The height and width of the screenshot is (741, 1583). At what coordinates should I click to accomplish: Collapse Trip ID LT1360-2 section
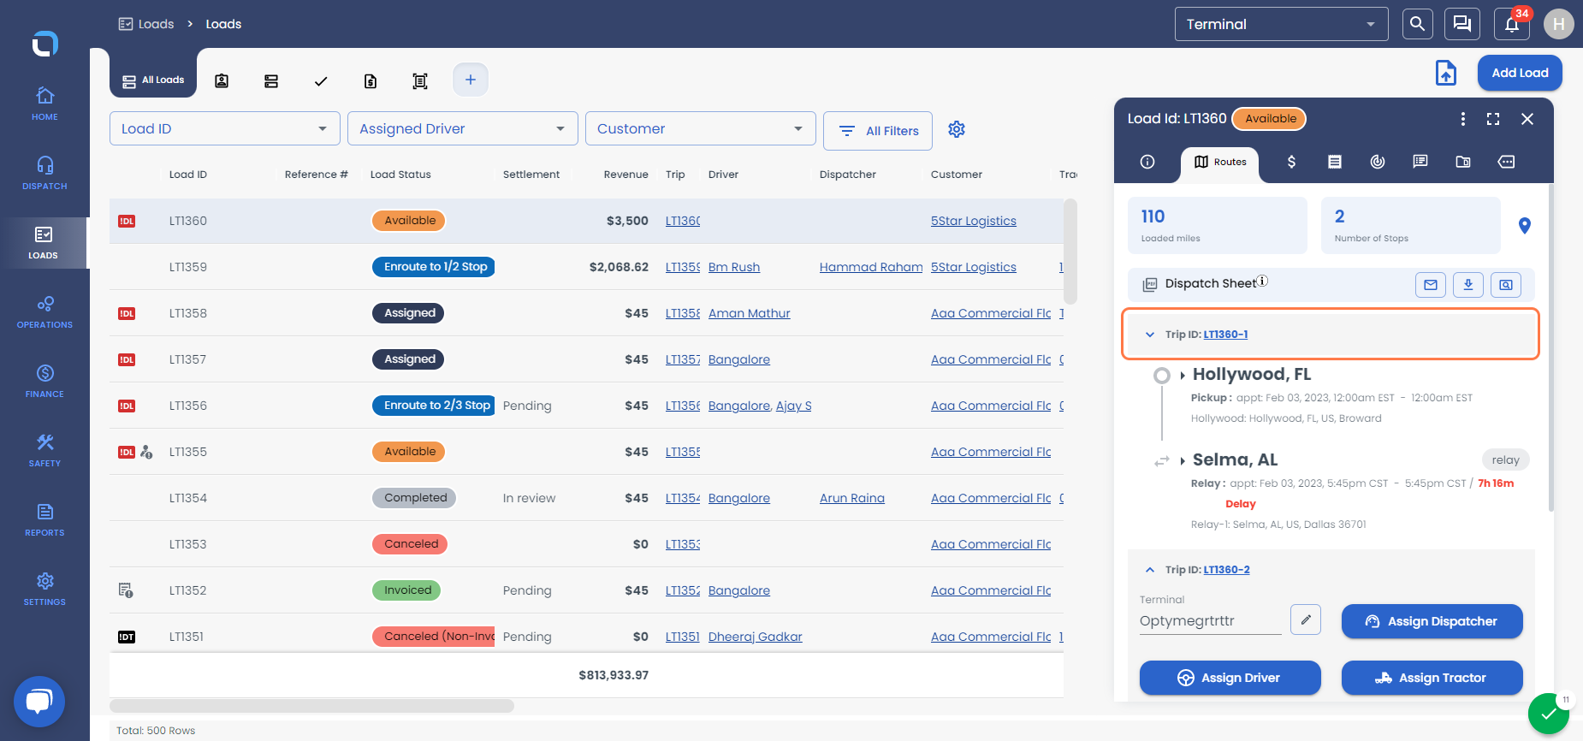(1150, 570)
